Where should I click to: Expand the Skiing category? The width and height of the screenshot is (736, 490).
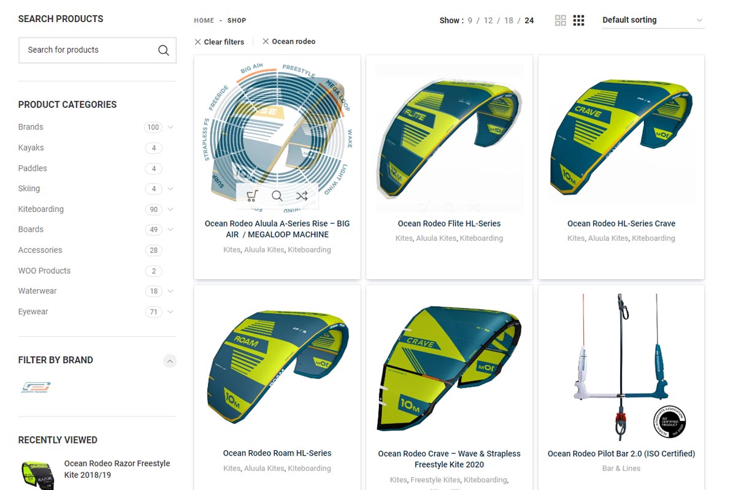click(x=171, y=189)
